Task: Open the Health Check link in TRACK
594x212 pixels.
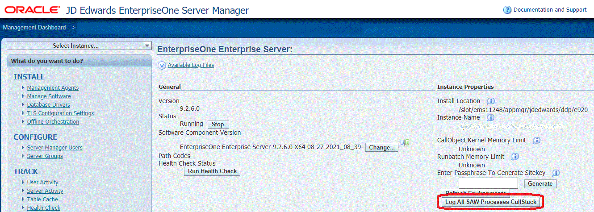Action: (x=43, y=208)
